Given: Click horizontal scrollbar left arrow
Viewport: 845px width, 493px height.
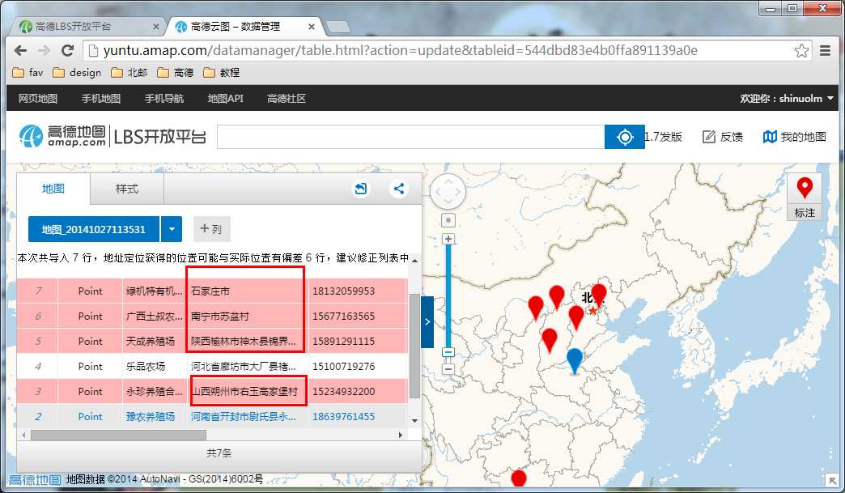Looking at the screenshot, I should 23,434.
